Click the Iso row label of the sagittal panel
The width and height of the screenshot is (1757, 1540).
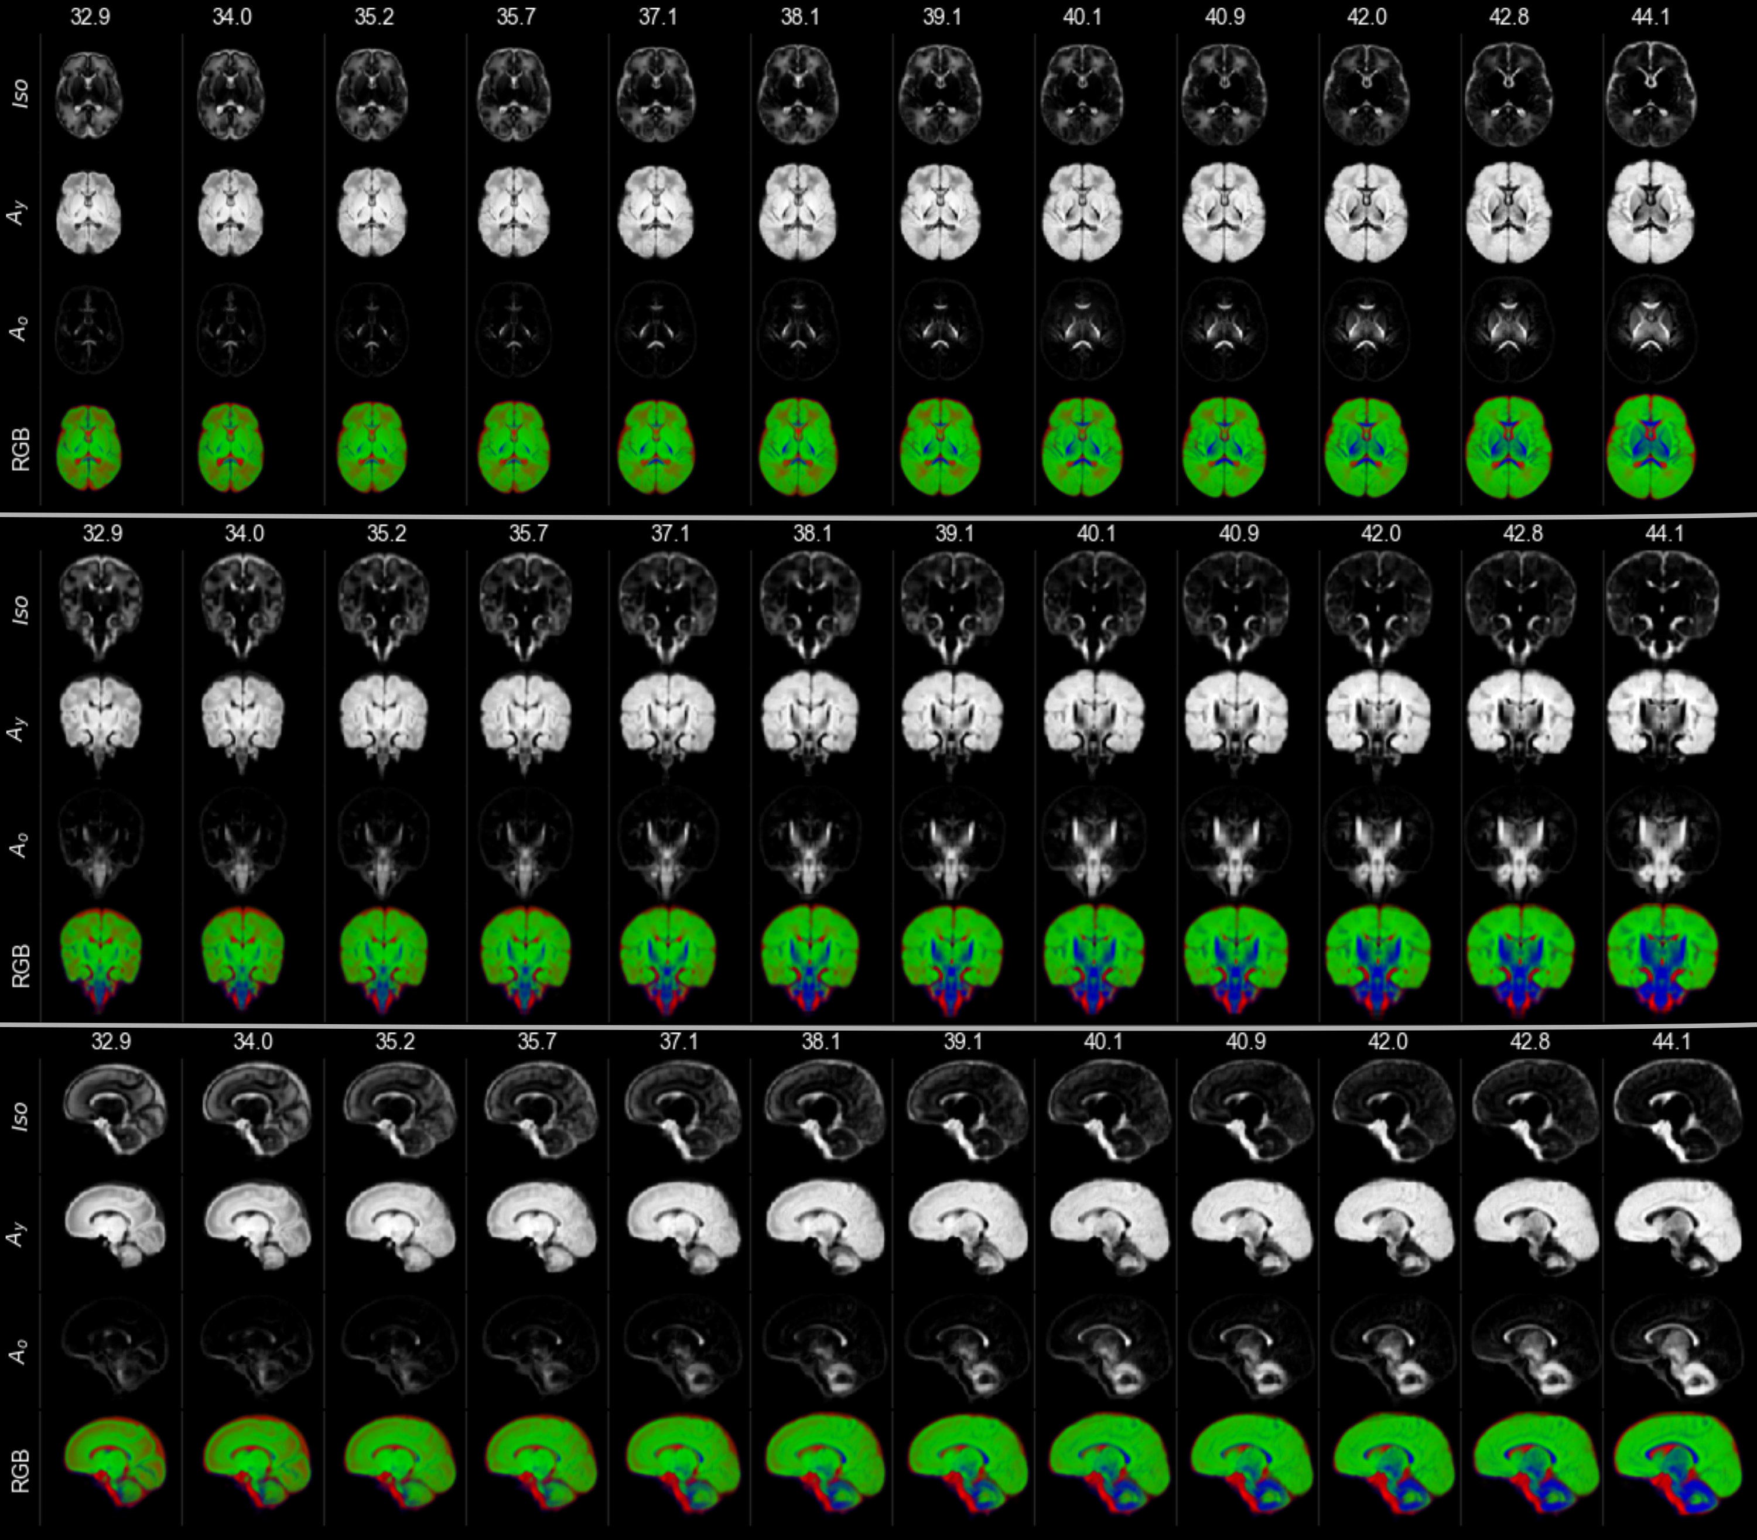pyautogui.click(x=20, y=1116)
